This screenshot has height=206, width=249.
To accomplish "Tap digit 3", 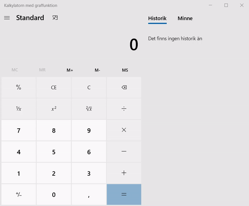I will tap(89, 173).
